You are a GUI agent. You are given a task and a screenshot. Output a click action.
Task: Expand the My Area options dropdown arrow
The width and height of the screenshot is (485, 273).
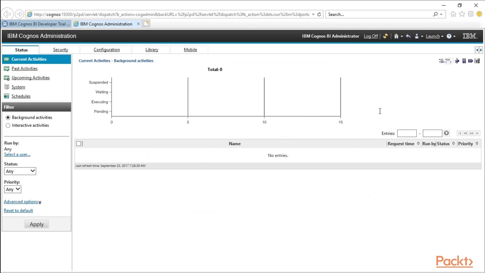422,36
